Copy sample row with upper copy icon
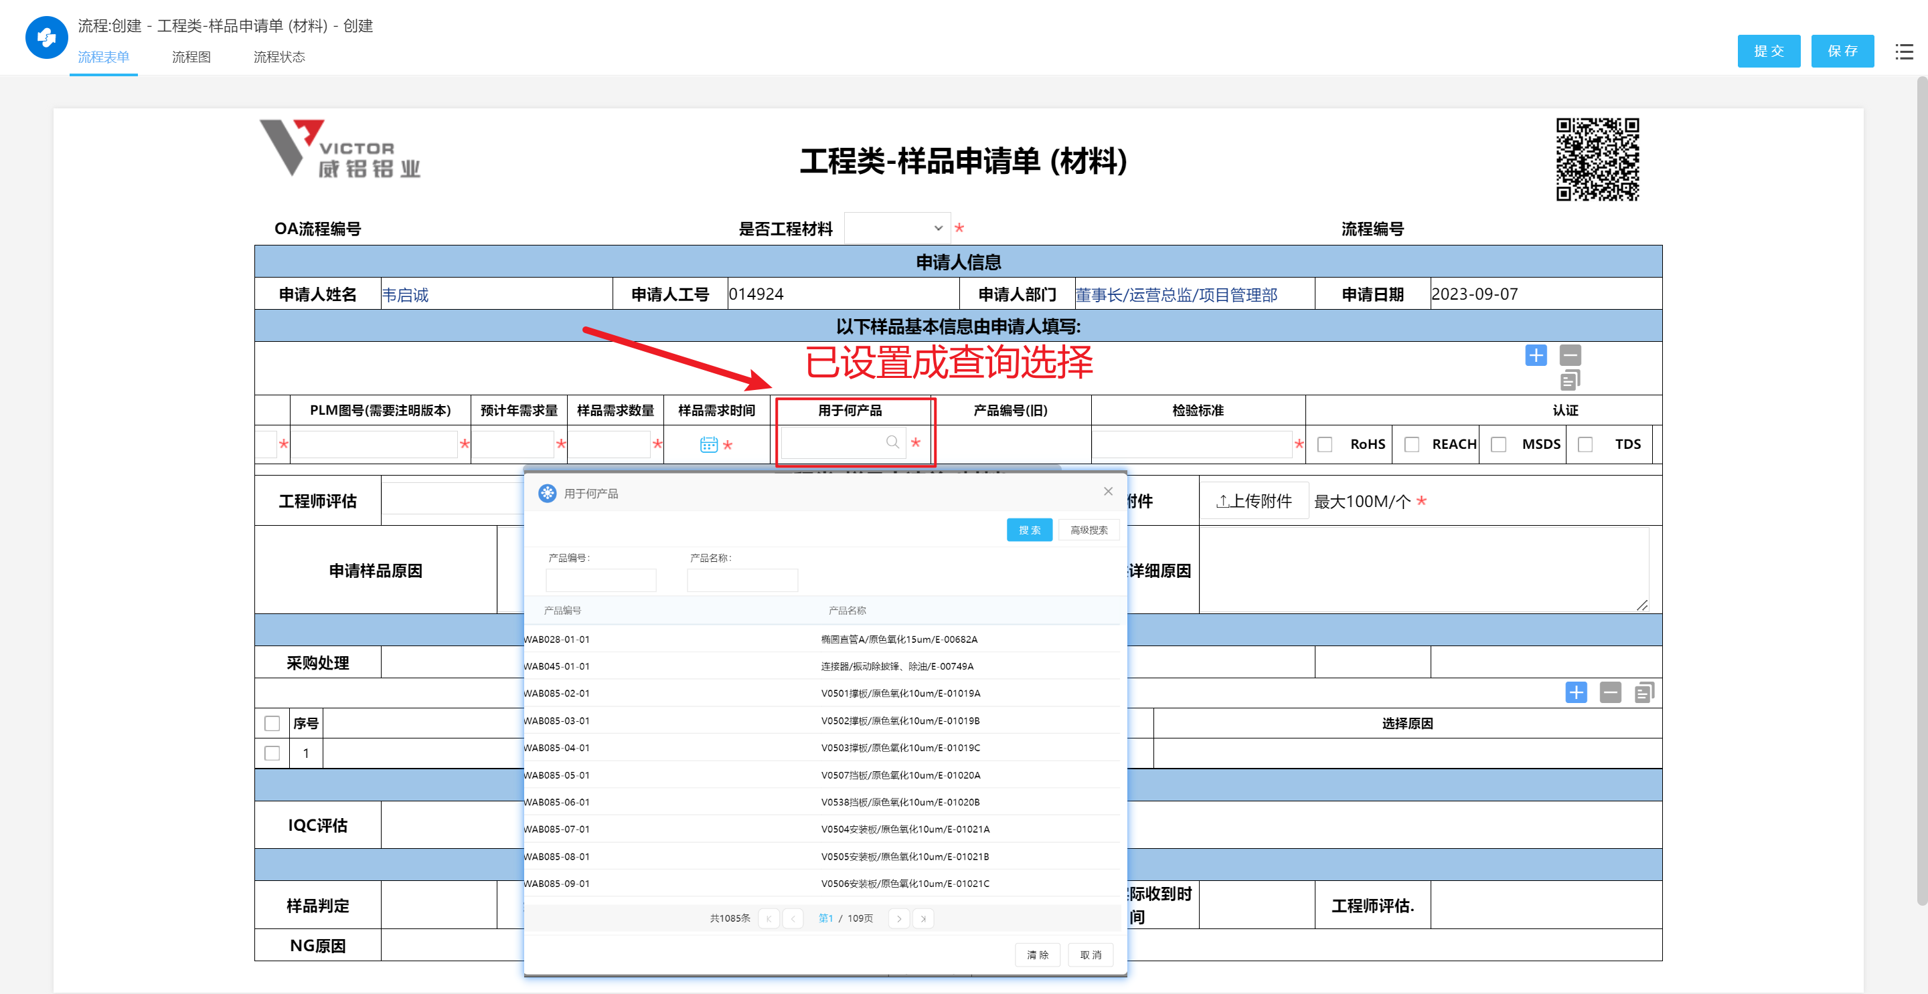This screenshot has height=994, width=1928. [x=1571, y=381]
